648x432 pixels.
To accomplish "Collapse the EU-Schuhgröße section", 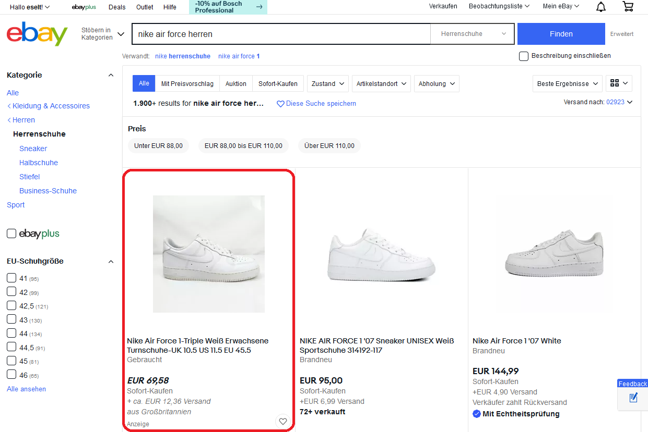I will tap(111, 261).
